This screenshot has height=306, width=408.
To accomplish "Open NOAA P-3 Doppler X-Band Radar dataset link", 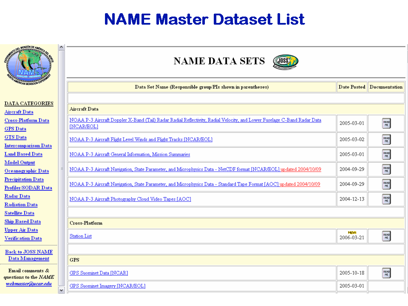I will [195, 123].
